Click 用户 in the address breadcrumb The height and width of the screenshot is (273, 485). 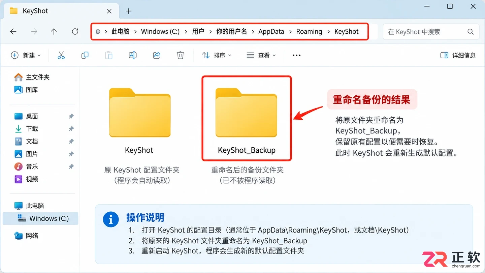[x=198, y=32]
